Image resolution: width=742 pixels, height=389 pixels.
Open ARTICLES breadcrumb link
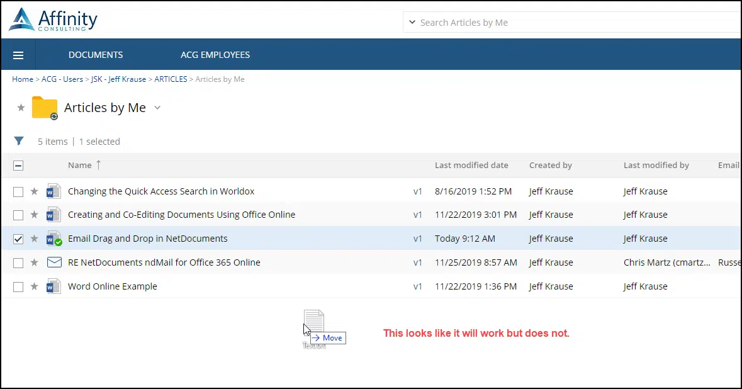tap(171, 79)
